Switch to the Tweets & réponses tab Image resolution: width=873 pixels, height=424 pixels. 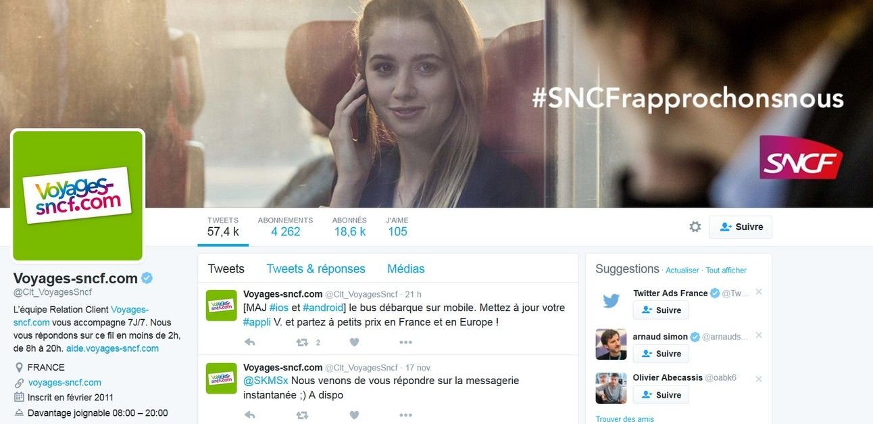(316, 269)
